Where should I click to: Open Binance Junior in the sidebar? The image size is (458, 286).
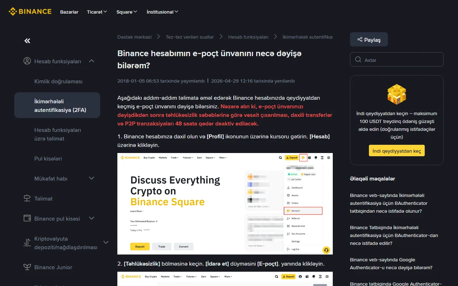[x=53, y=267]
